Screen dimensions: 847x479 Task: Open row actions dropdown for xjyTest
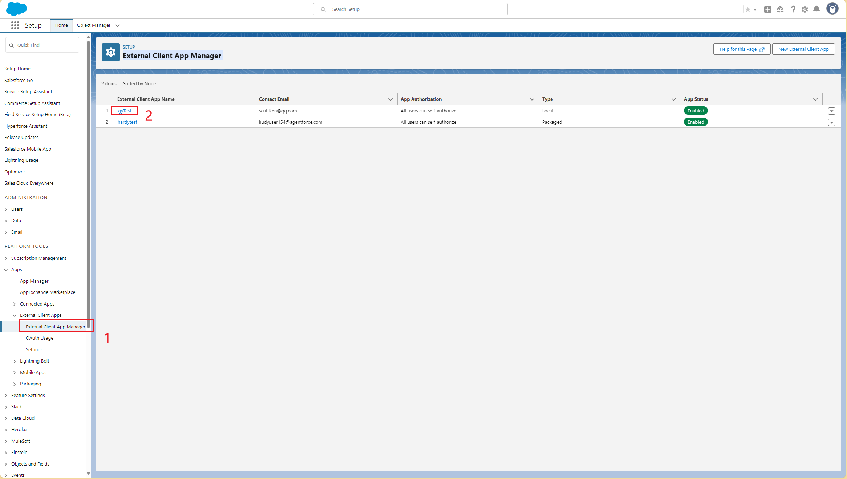[x=831, y=111]
